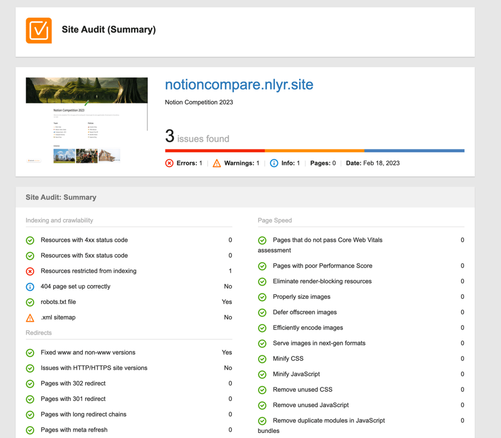Image resolution: width=501 pixels, height=438 pixels.
Task: Click 'Resources with 4xx status code' text
Action: [x=84, y=240]
